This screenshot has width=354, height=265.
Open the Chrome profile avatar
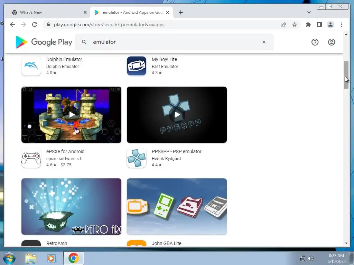(x=330, y=24)
